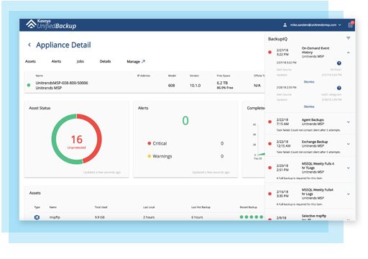Open the Manage external link
368x259 pixels.
point(136,62)
